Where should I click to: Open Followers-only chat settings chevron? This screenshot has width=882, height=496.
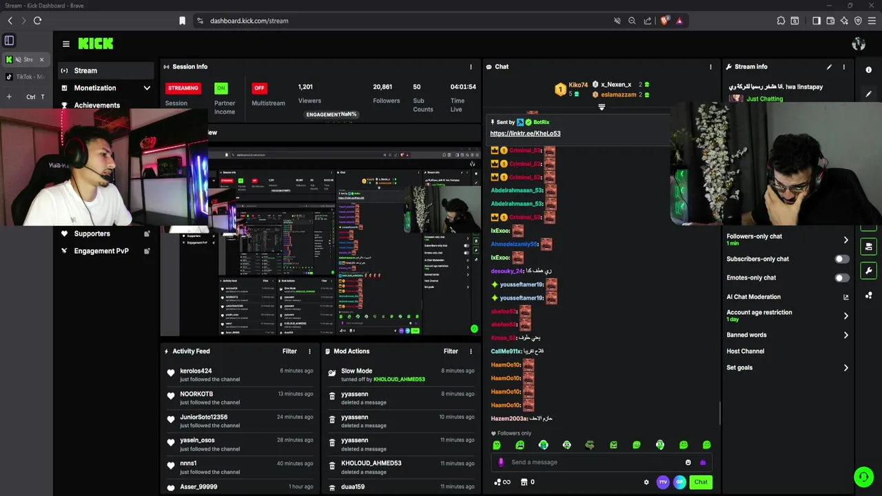(x=845, y=240)
